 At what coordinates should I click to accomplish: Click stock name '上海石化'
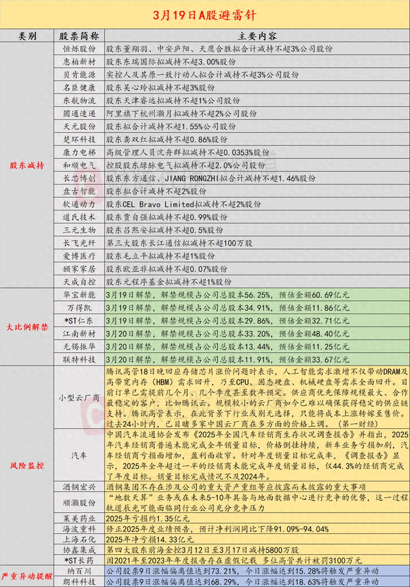tap(79, 540)
